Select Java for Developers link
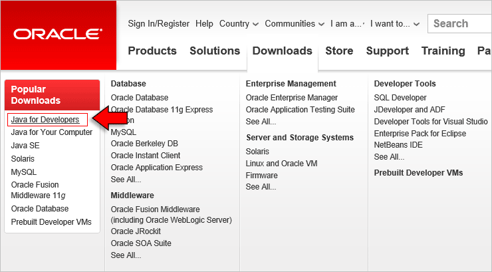The width and height of the screenshot is (492, 272). 45,120
